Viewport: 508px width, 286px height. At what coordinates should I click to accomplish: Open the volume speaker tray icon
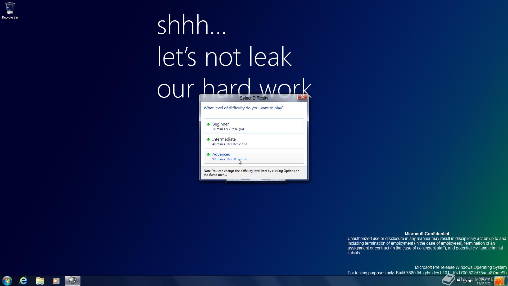471,281
